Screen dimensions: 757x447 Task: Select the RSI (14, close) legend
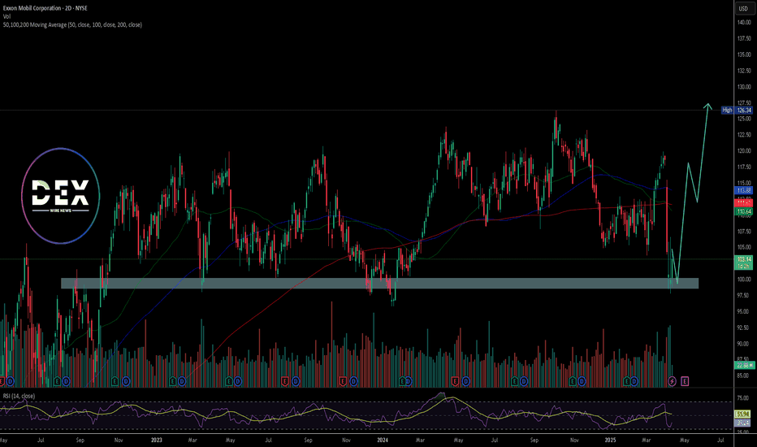pyautogui.click(x=19, y=396)
